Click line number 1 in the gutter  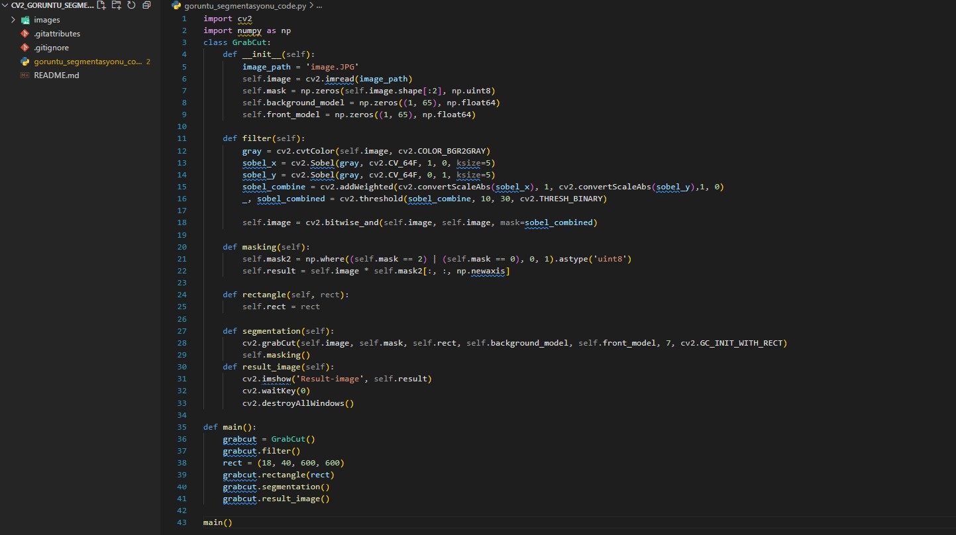(x=185, y=19)
